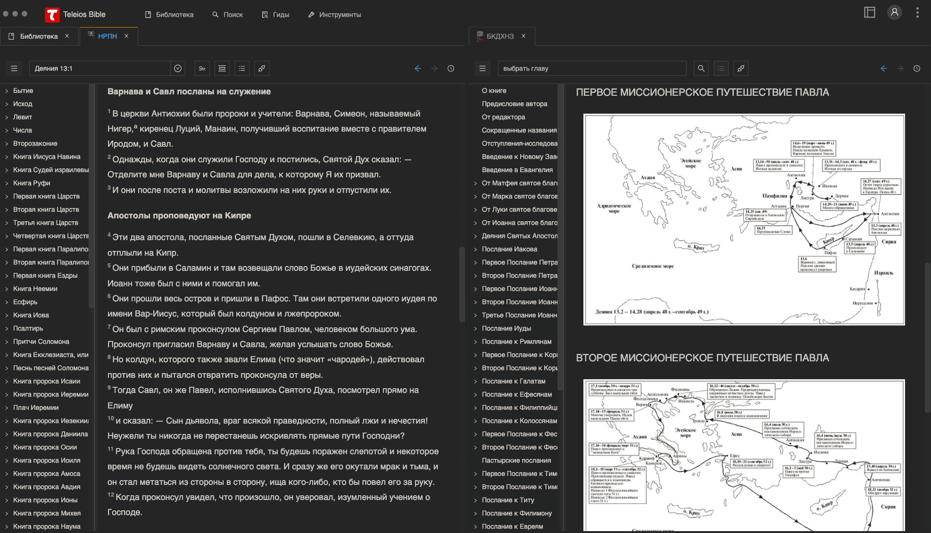
Task: Open search in the right pane toolbar
Action: (701, 68)
